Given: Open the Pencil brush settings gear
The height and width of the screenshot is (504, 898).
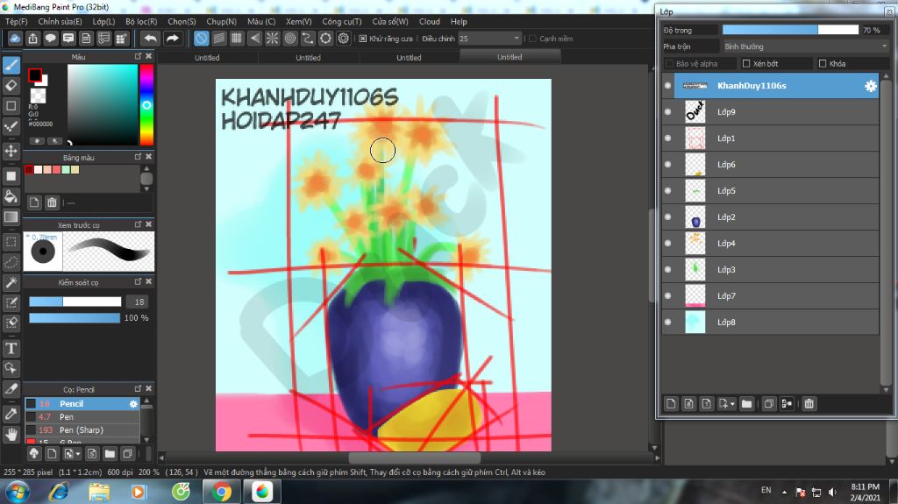Looking at the screenshot, I should coord(133,404).
